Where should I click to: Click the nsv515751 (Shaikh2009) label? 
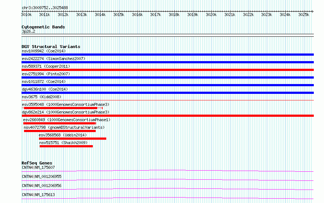click(x=63, y=143)
